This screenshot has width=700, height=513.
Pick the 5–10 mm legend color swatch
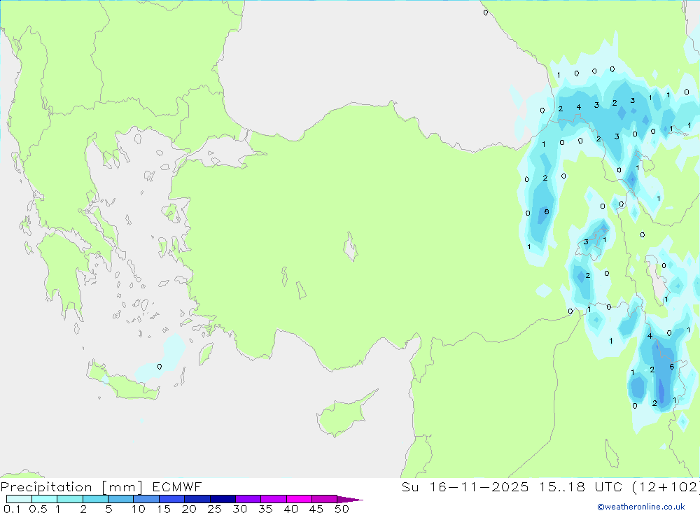[x=121, y=499]
